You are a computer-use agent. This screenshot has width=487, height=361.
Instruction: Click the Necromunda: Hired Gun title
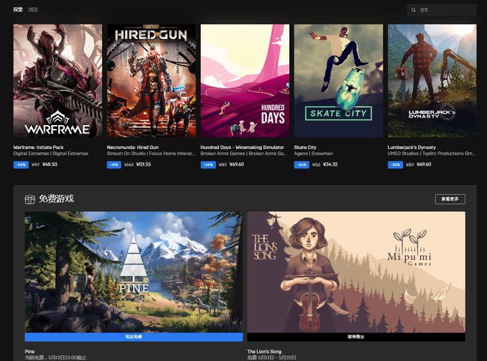[x=133, y=147]
